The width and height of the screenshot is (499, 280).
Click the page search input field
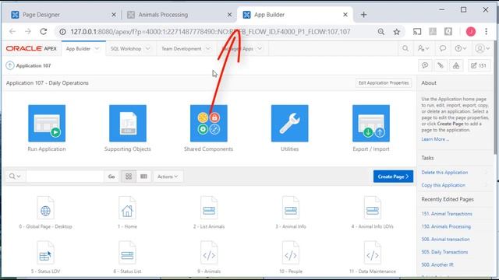[65, 177]
